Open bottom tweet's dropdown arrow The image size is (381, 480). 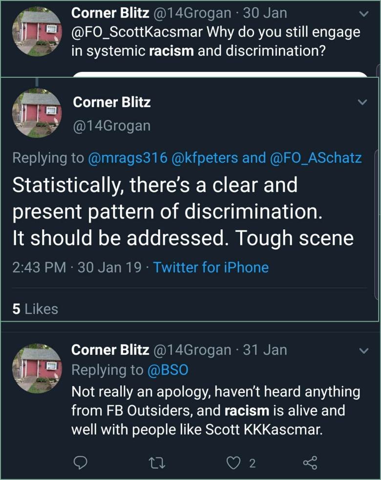click(362, 351)
